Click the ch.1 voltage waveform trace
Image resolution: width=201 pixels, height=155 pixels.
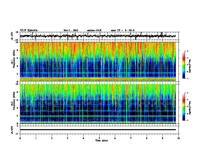(x=98, y=36)
